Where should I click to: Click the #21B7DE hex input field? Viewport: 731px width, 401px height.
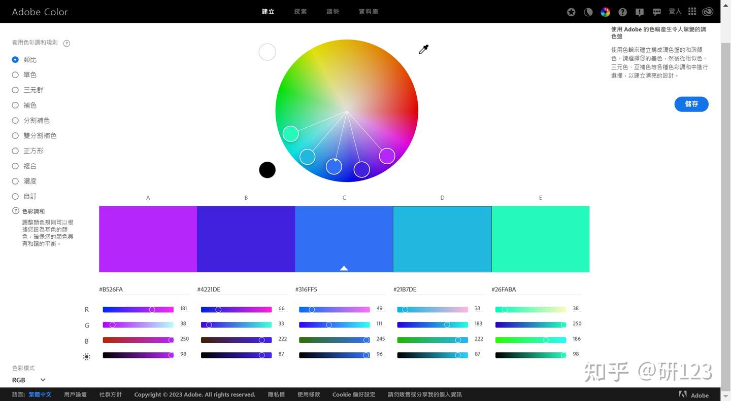point(439,289)
